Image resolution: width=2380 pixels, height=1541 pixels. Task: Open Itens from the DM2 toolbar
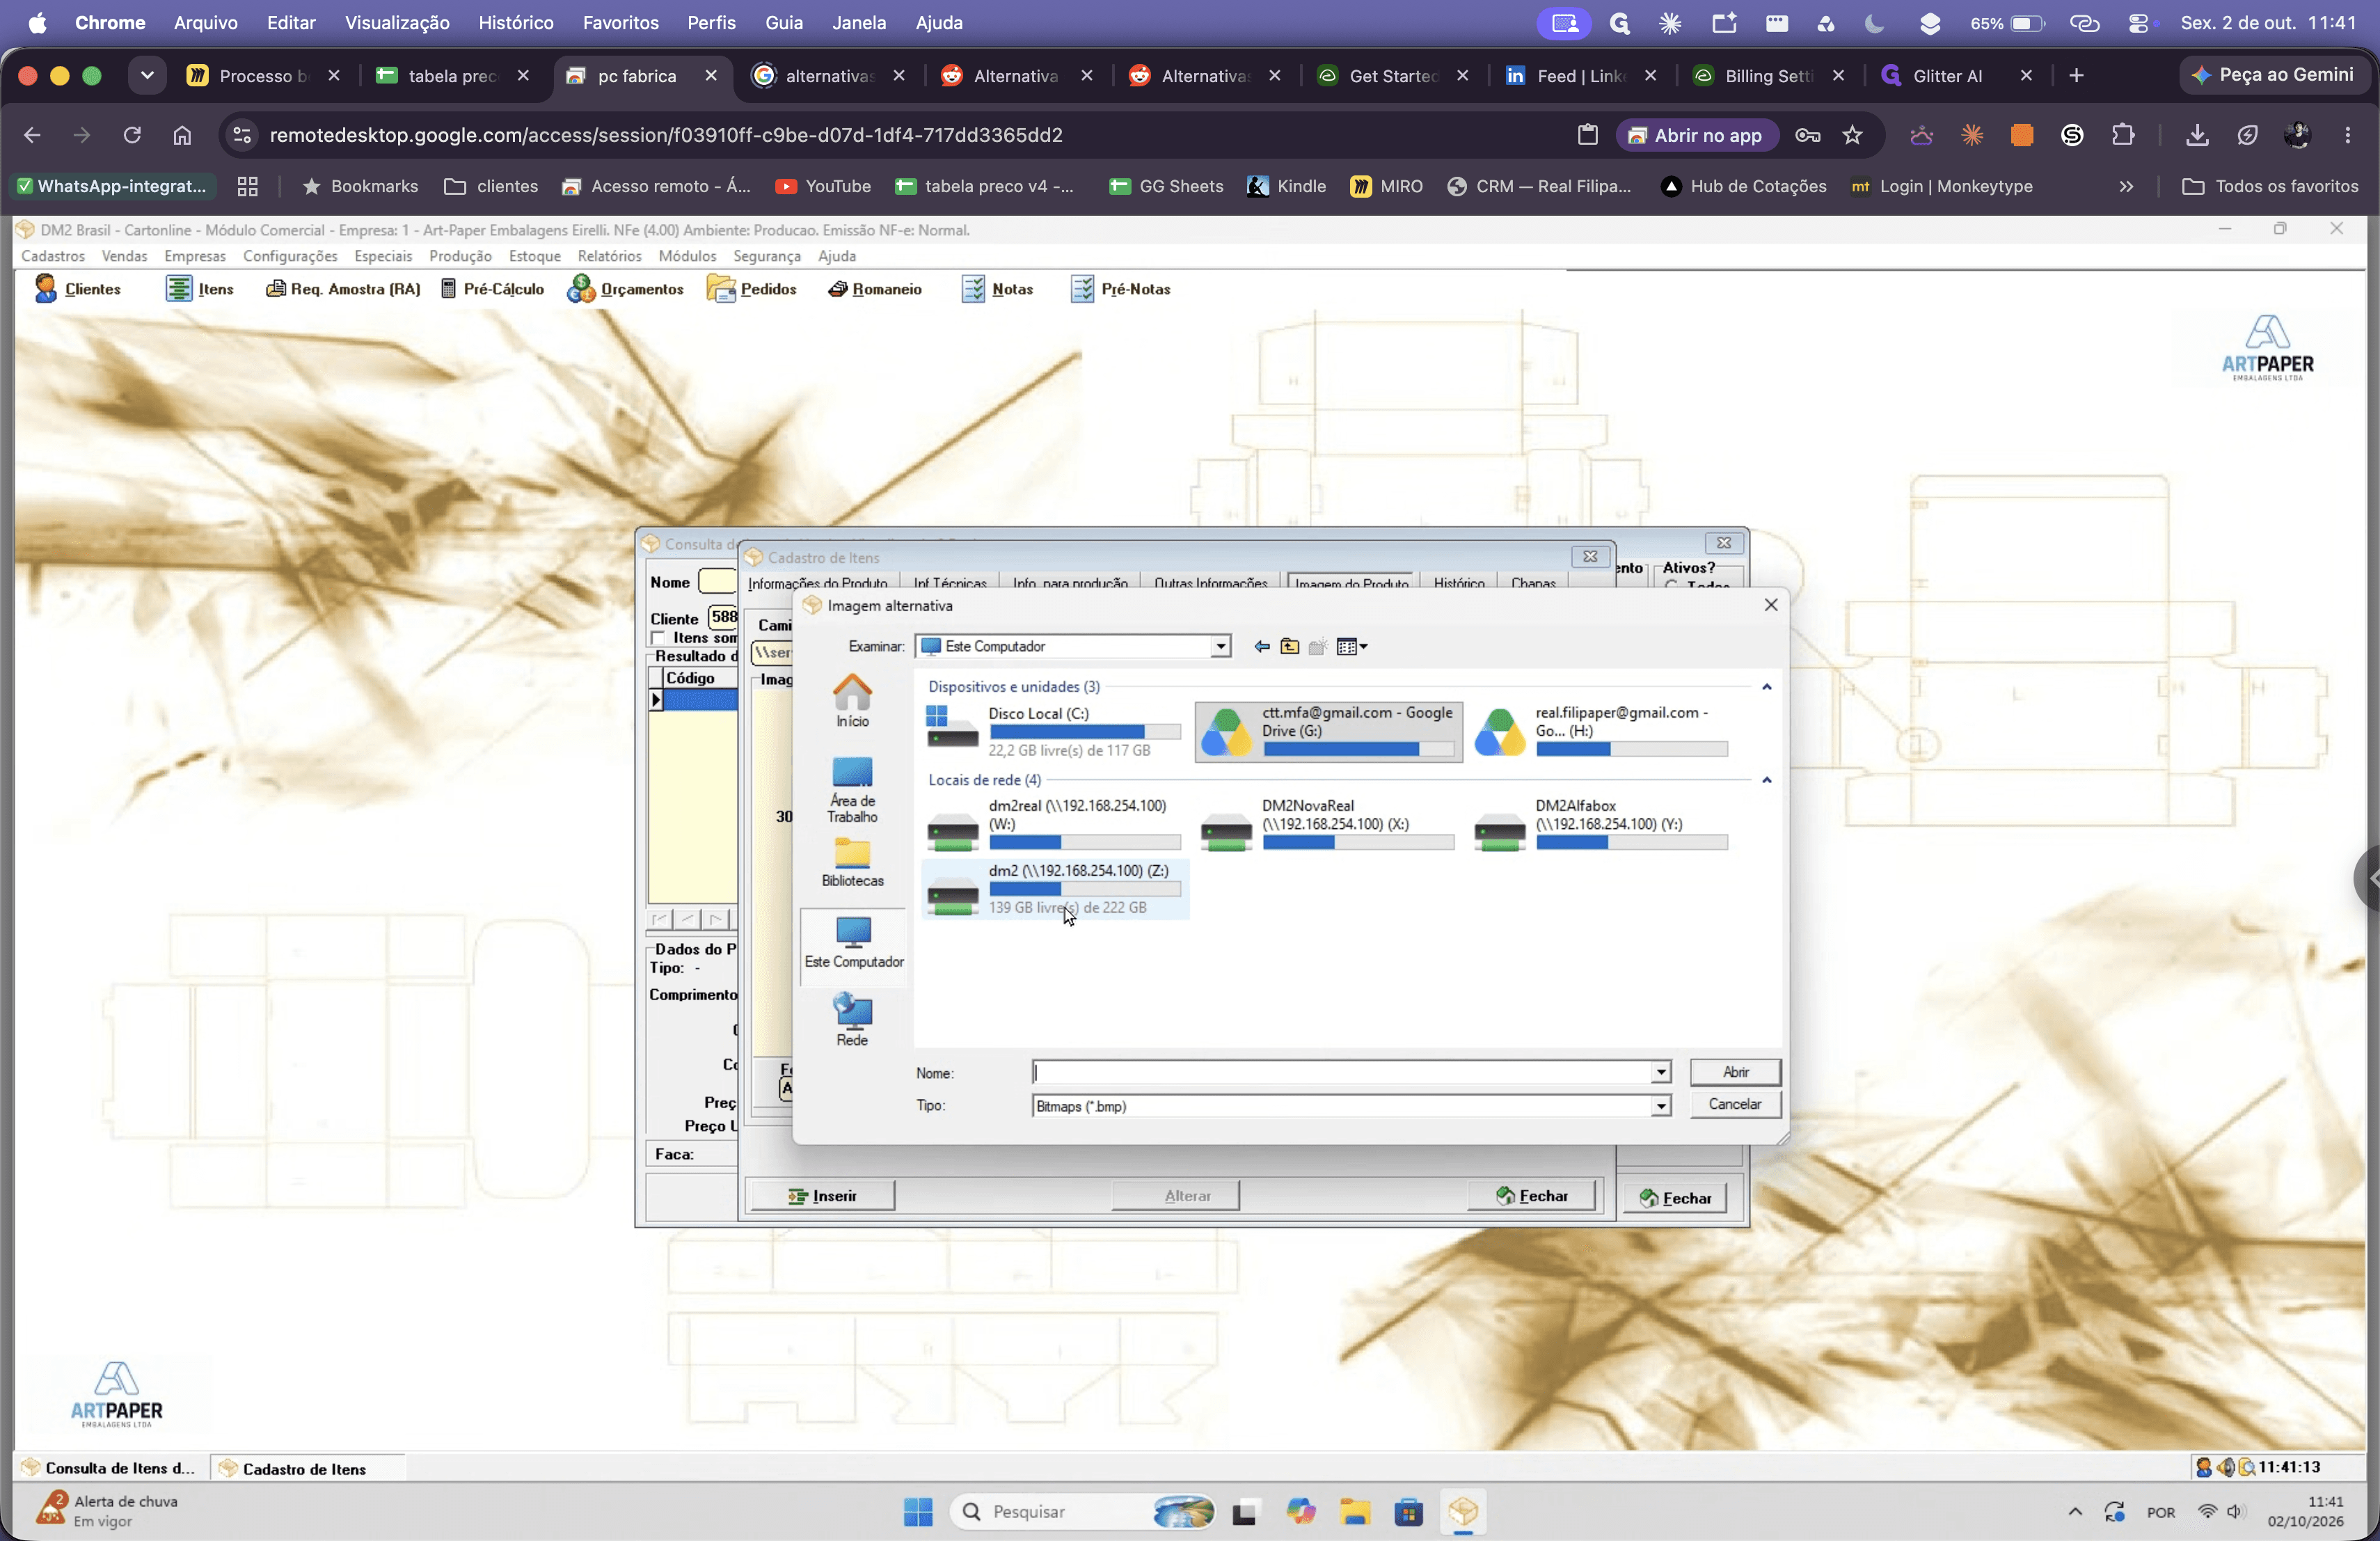(200, 289)
